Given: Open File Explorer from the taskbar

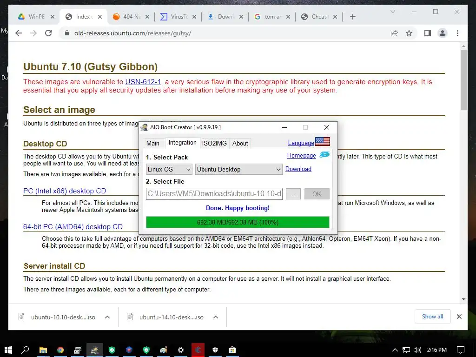Looking at the screenshot, I should tap(43, 350).
